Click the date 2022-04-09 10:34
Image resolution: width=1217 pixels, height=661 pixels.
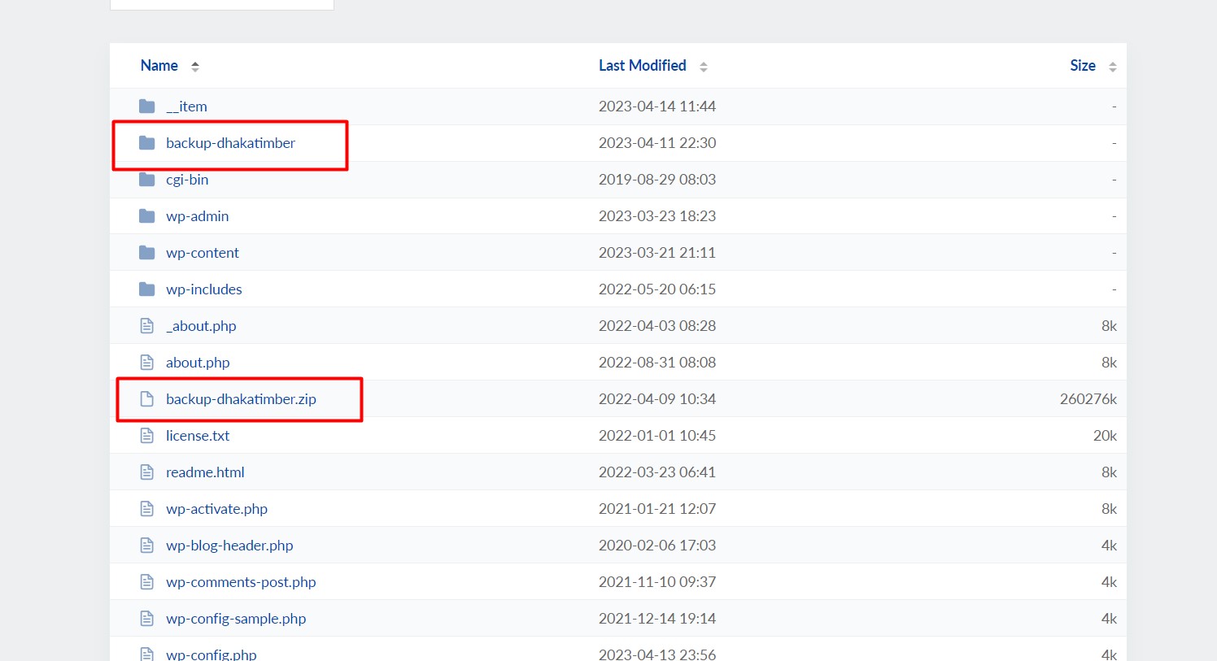pyautogui.click(x=657, y=399)
